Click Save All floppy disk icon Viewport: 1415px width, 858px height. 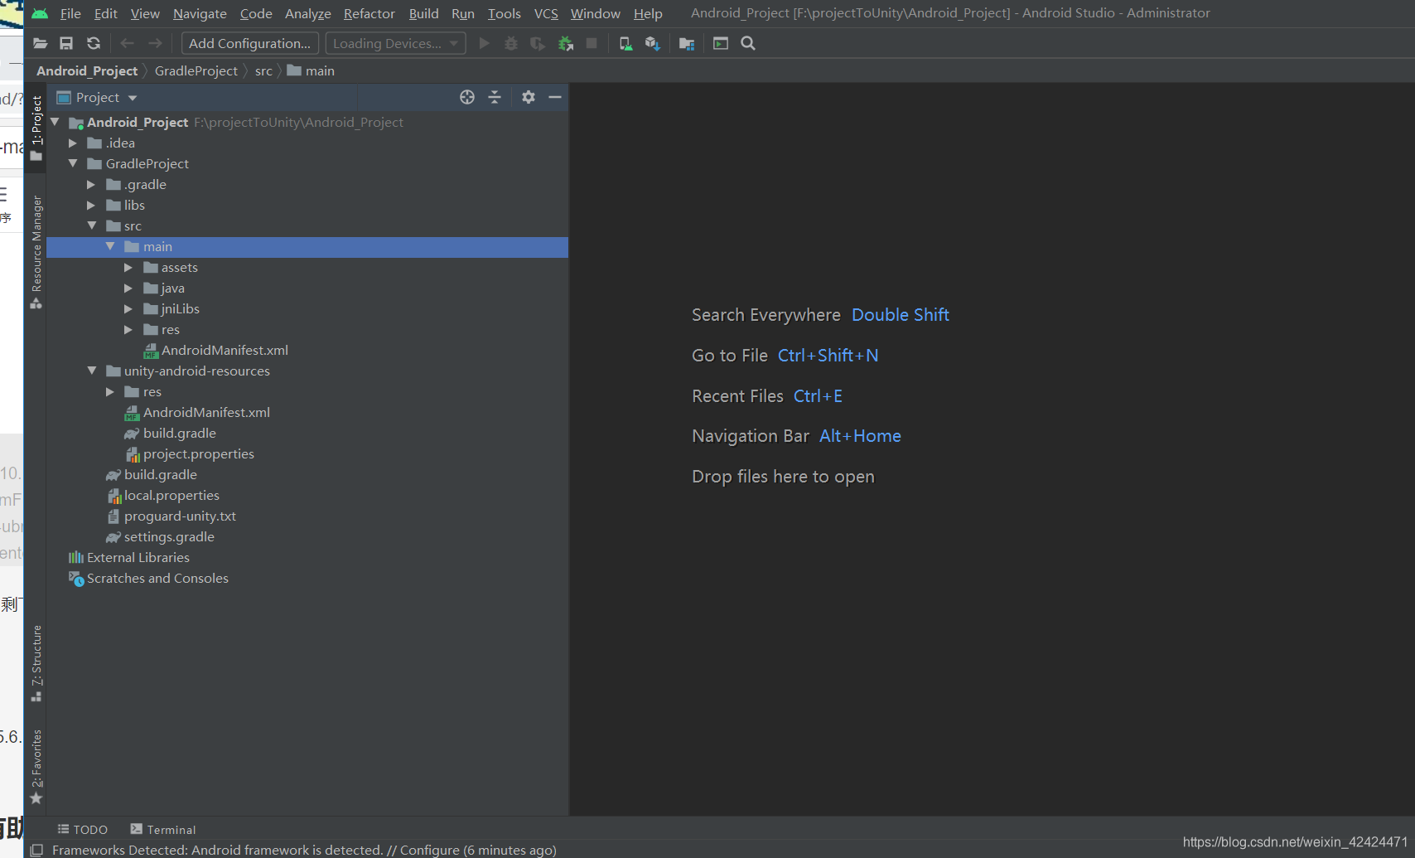pos(66,43)
